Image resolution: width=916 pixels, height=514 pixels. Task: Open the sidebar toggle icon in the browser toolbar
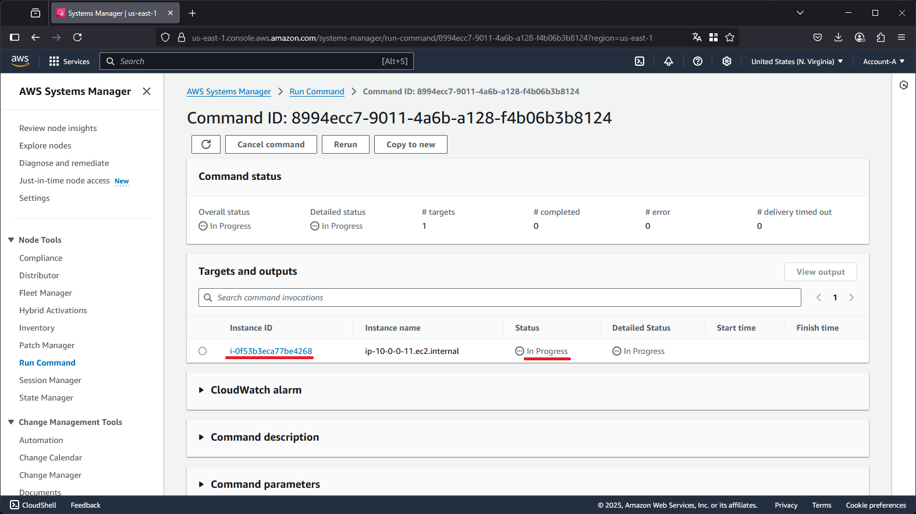coord(15,37)
